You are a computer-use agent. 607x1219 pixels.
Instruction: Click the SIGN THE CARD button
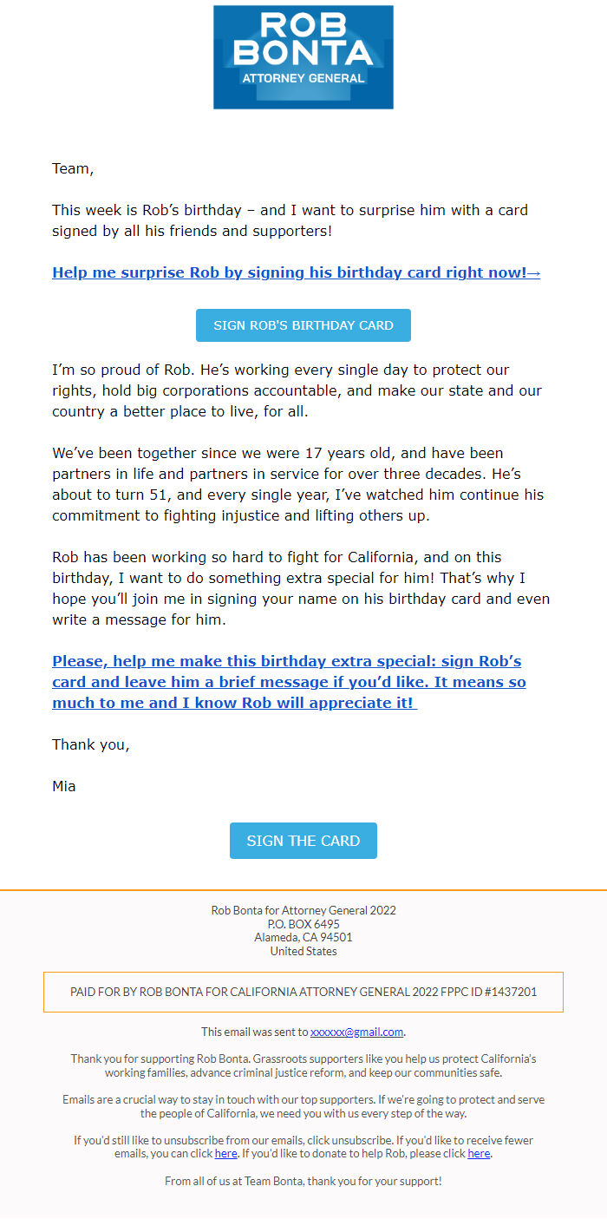pyautogui.click(x=303, y=840)
